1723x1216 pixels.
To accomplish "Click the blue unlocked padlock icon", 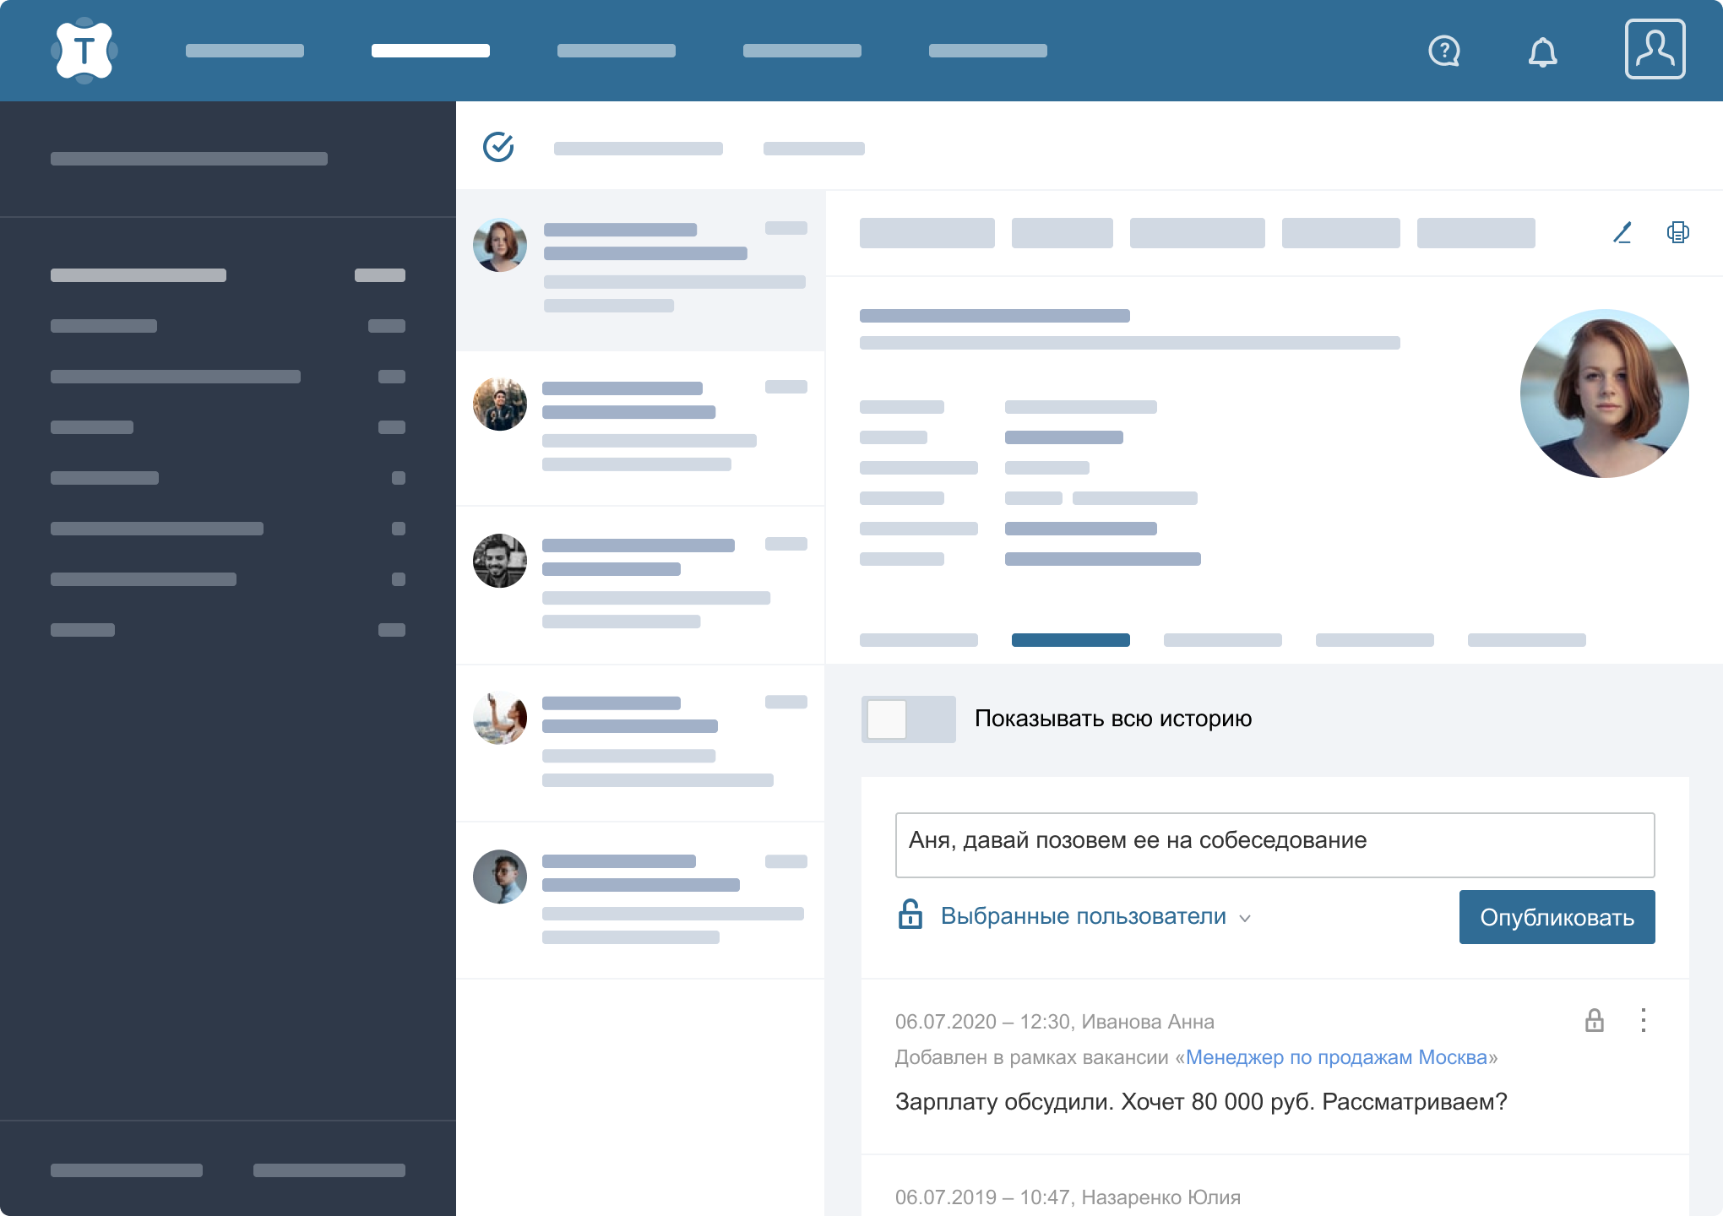I will pyautogui.click(x=910, y=915).
